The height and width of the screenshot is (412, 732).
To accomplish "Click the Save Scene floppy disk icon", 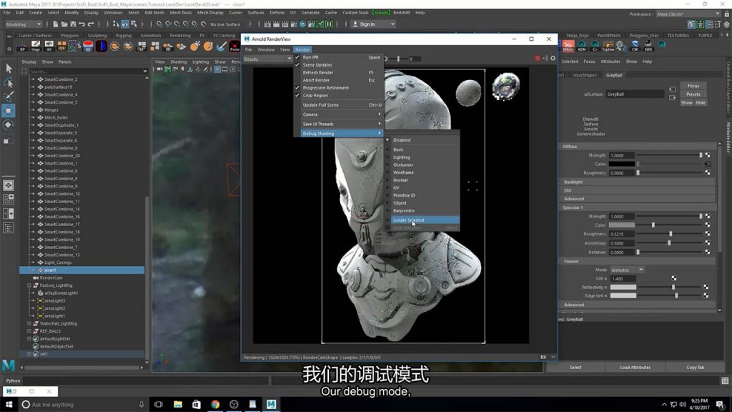I will (73, 24).
